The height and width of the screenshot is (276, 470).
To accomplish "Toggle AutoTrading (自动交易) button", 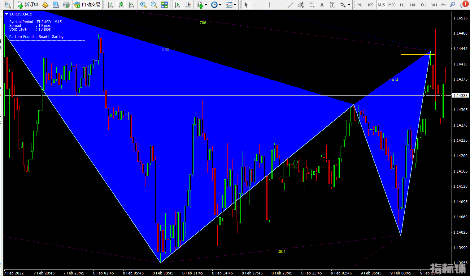I will [x=87, y=5].
